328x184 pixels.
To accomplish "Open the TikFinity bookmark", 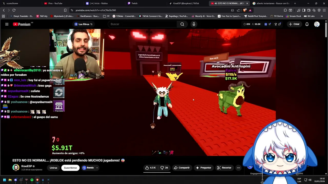I will pos(42,16).
